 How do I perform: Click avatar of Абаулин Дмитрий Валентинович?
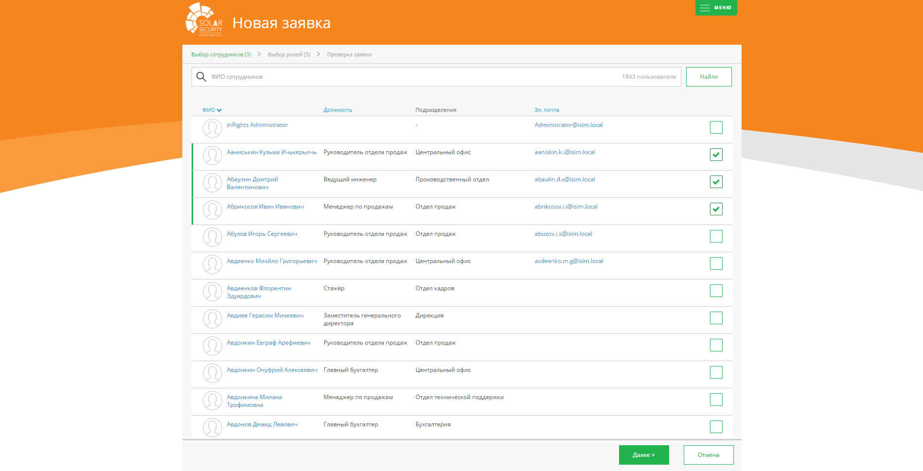(x=213, y=183)
